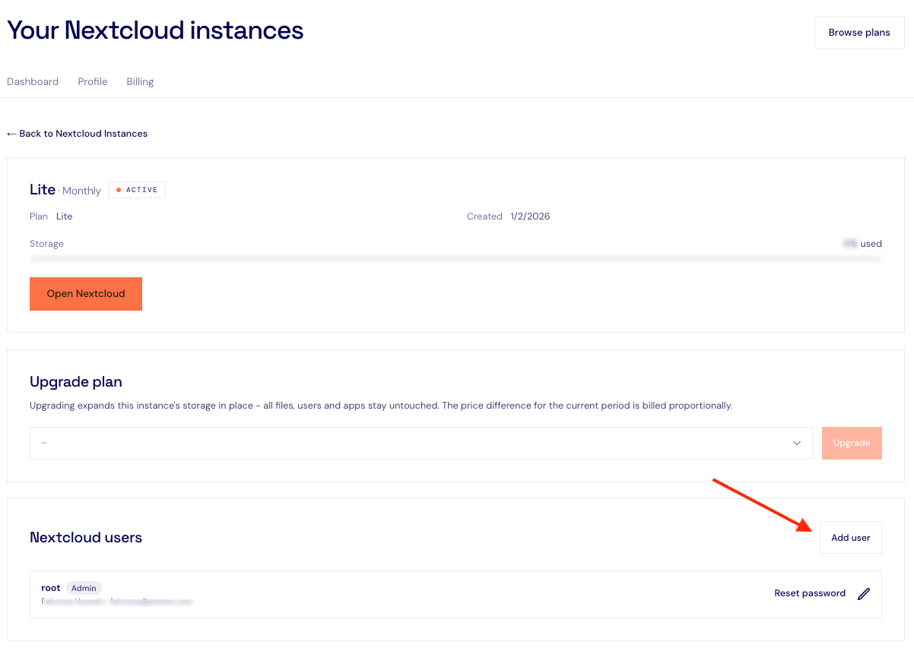Click the Storage label
Viewport: 914px width, 654px height.
tap(46, 244)
